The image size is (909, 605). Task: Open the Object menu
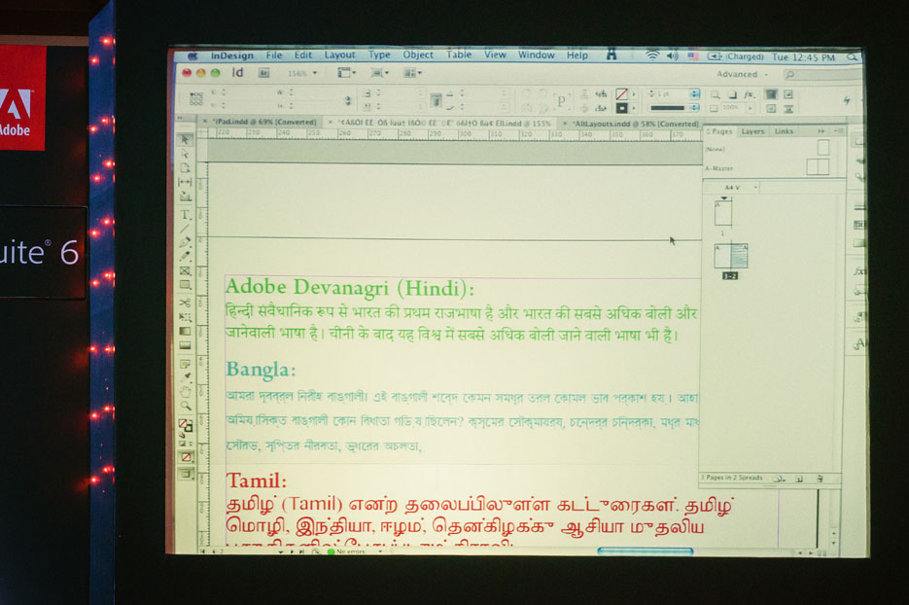(418, 54)
